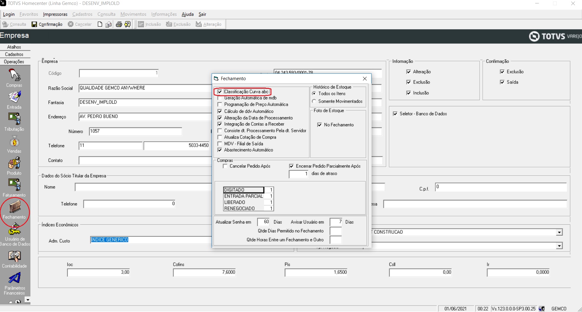Open the Login menu
Viewport: 582px width, 312px height.
(x=9, y=14)
